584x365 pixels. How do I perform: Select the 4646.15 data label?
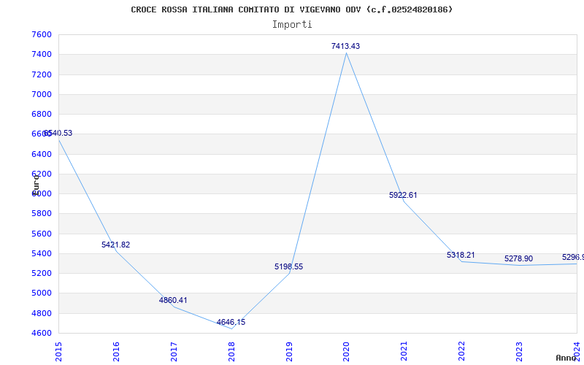pos(231,322)
